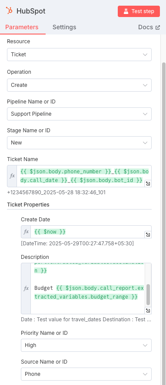Click the DateTime preview value text
Viewport: 166px width, 385px height.
coord(77,244)
